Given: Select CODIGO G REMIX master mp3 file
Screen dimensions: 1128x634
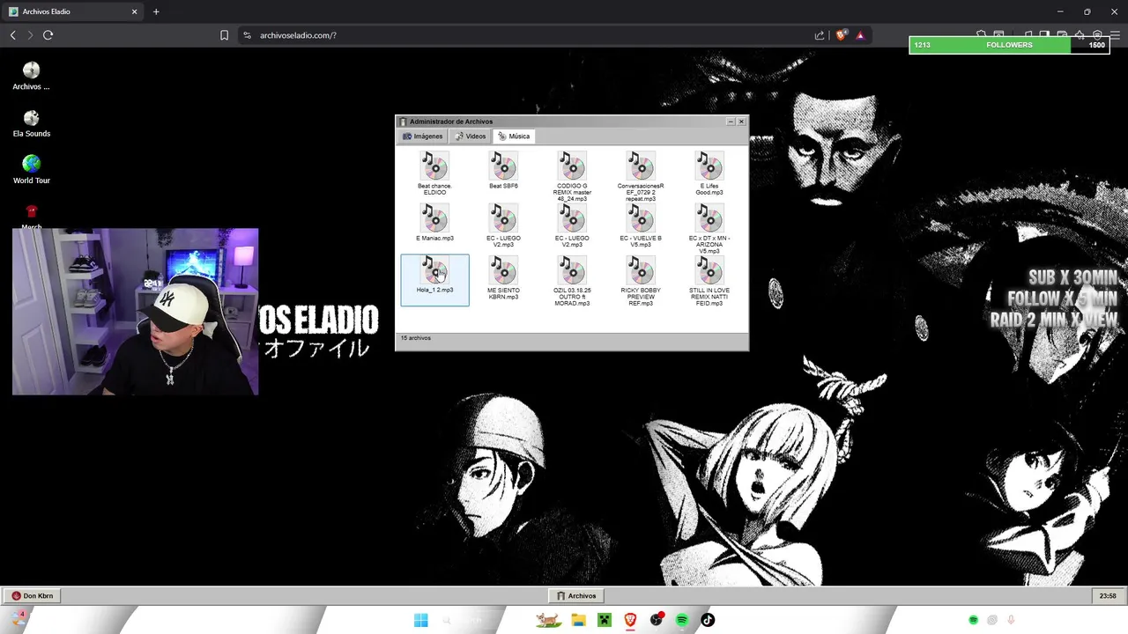Looking at the screenshot, I should click(x=572, y=176).
